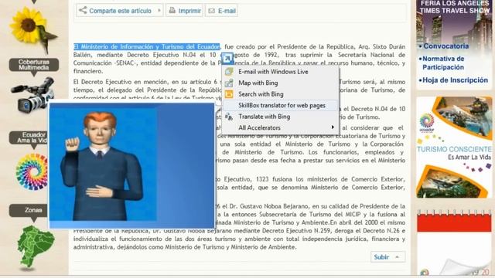Click the Translate with Bing icon
This screenshot has height=278, width=495.
click(x=229, y=117)
